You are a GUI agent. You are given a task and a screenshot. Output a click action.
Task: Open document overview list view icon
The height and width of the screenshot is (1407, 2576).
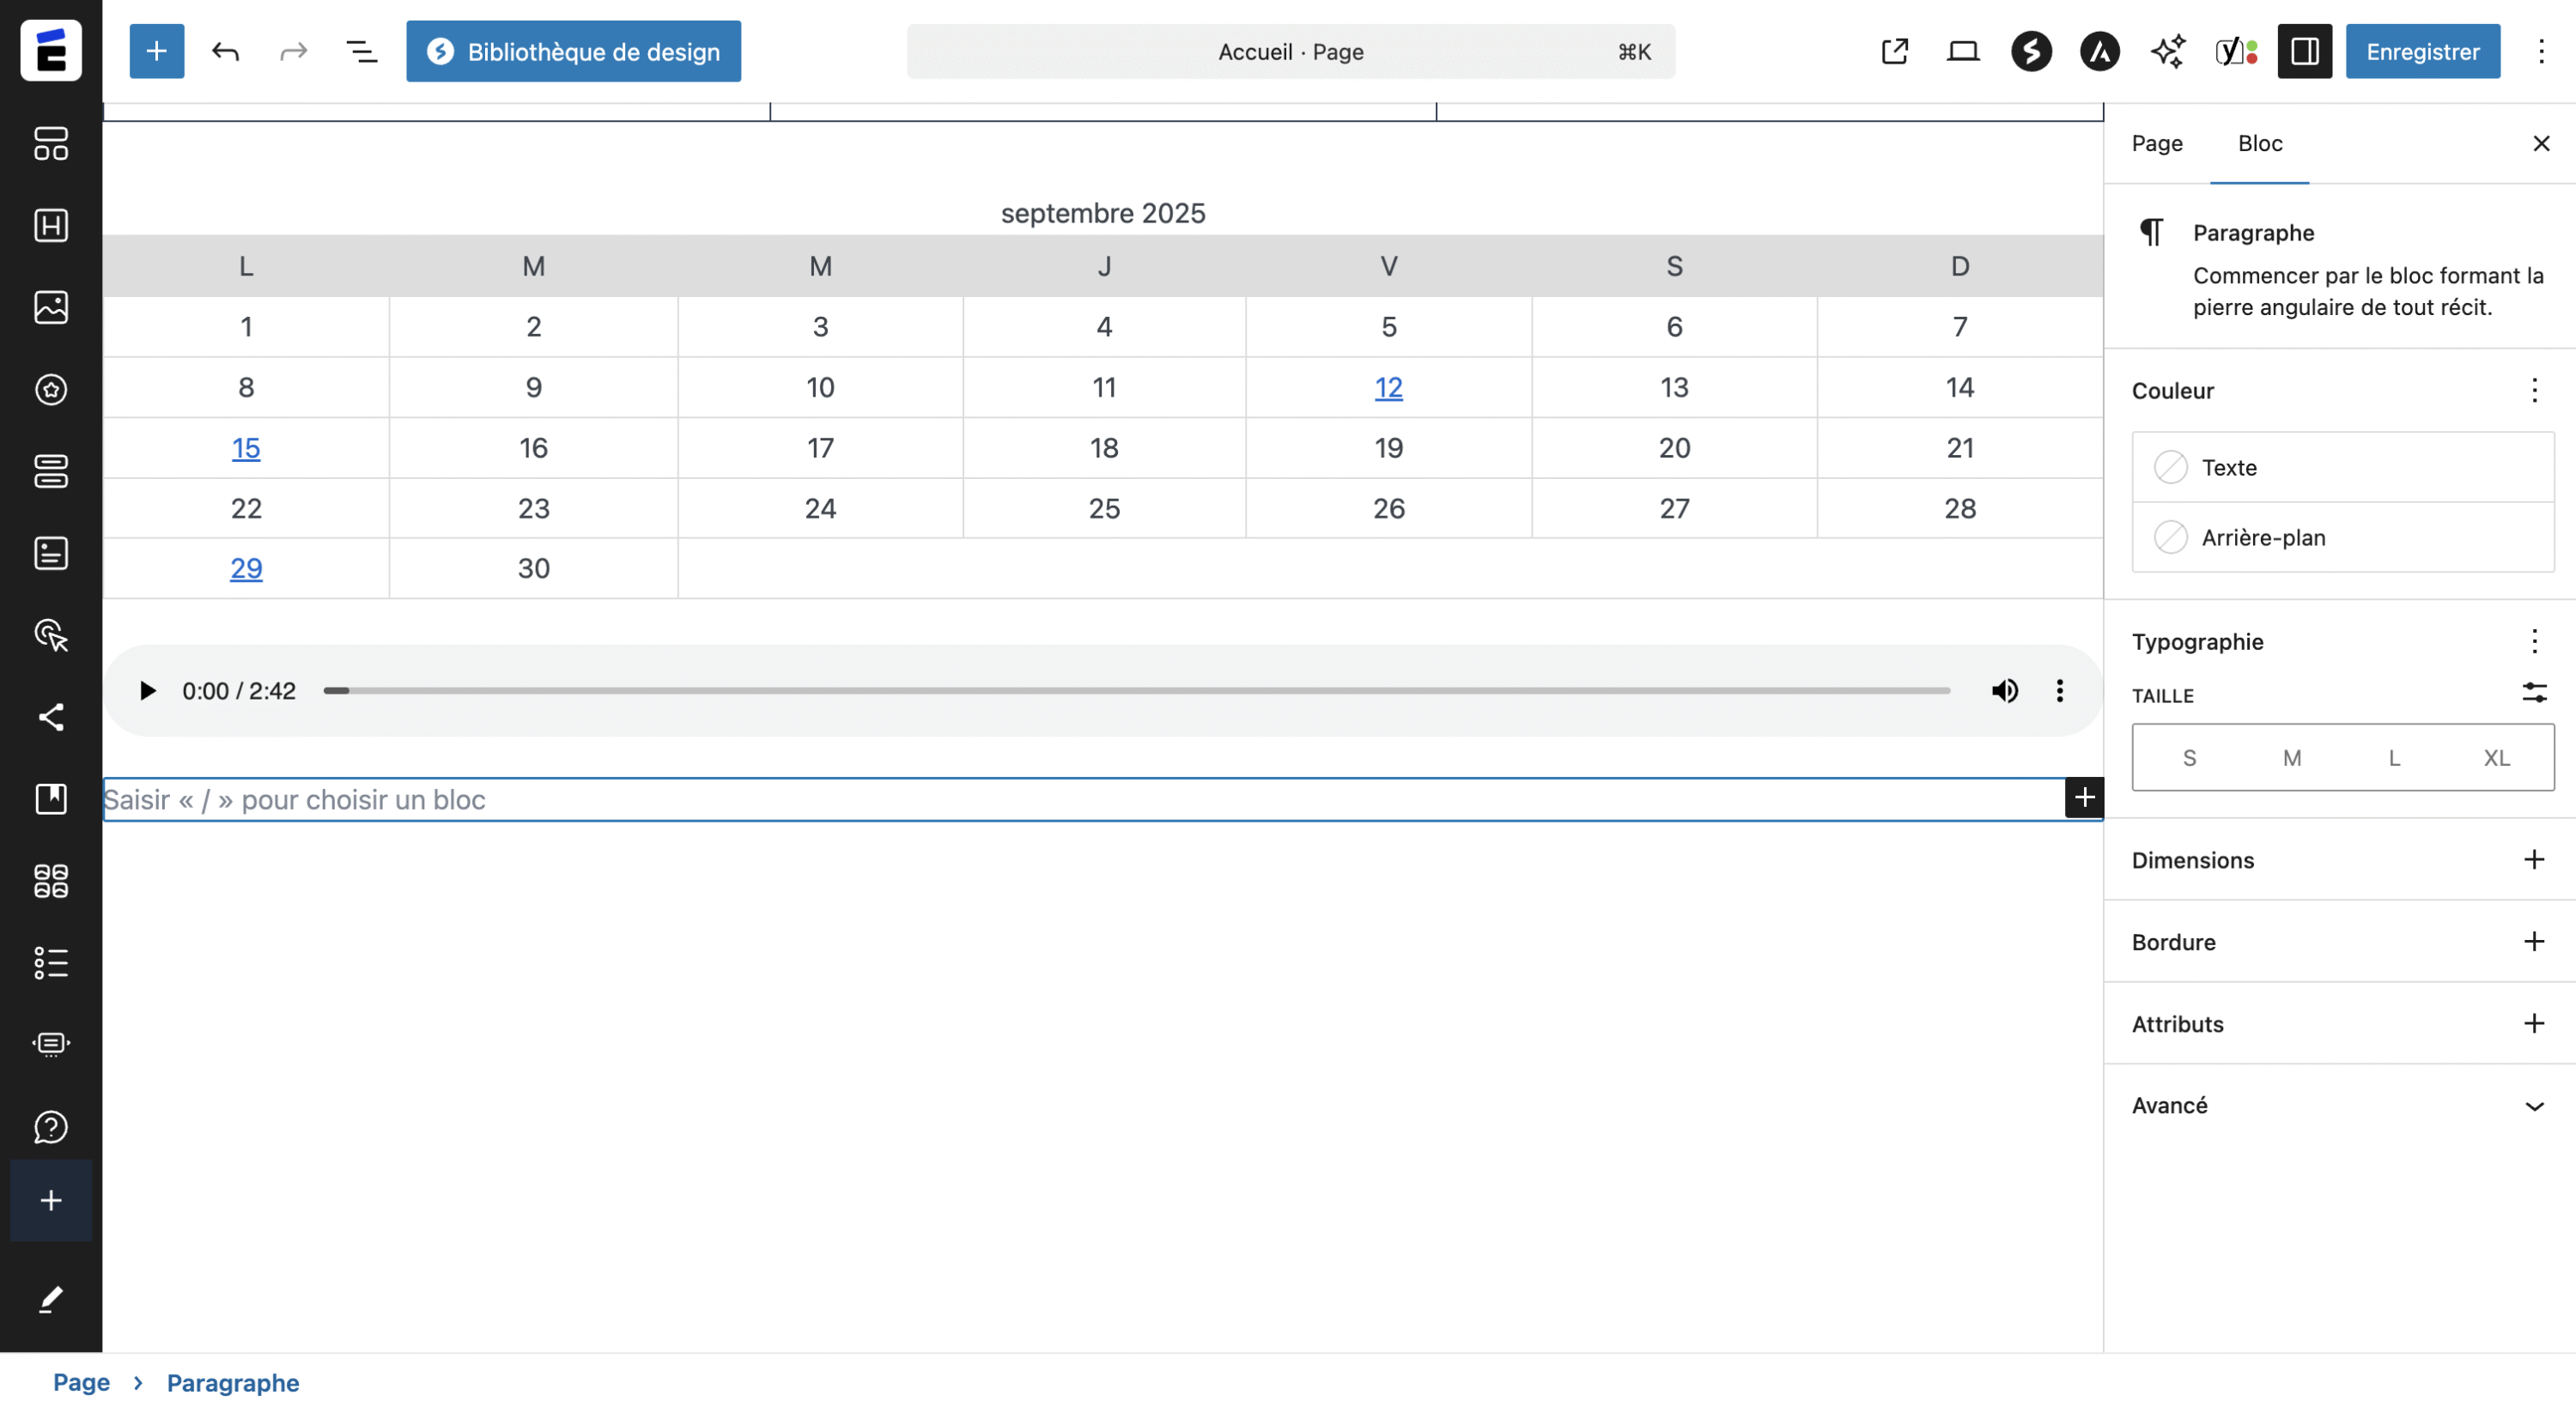pyautogui.click(x=361, y=51)
